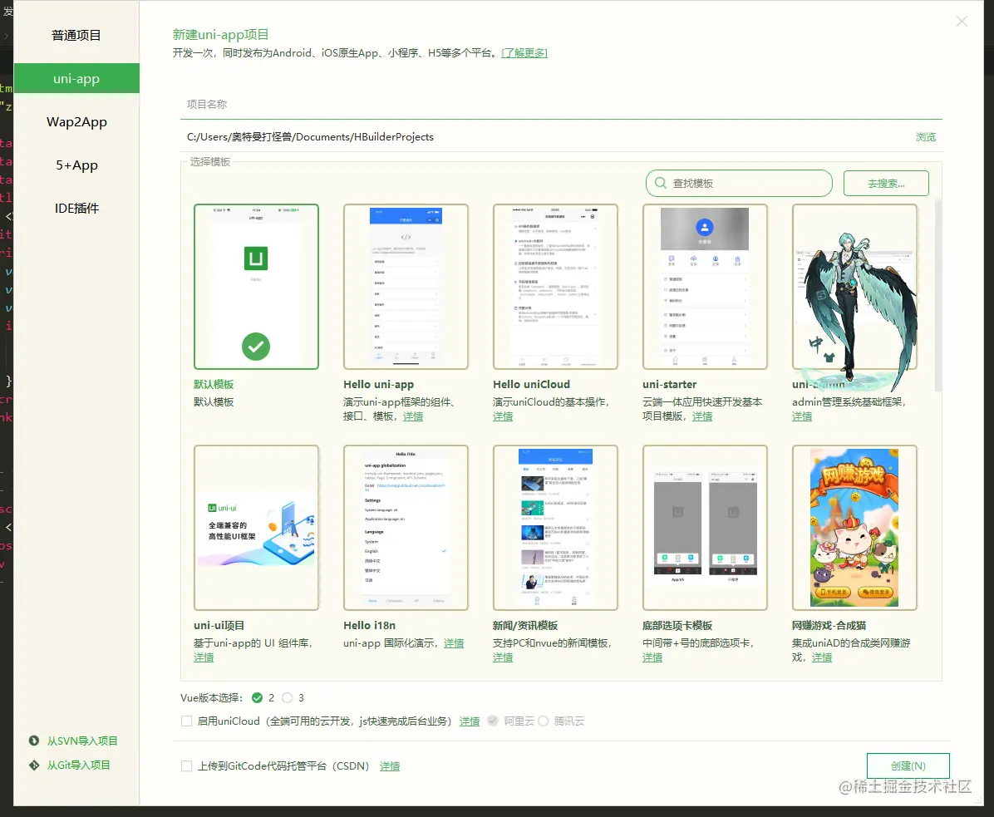Click the magnifier icon in template search
The height and width of the screenshot is (817, 994).
(661, 183)
